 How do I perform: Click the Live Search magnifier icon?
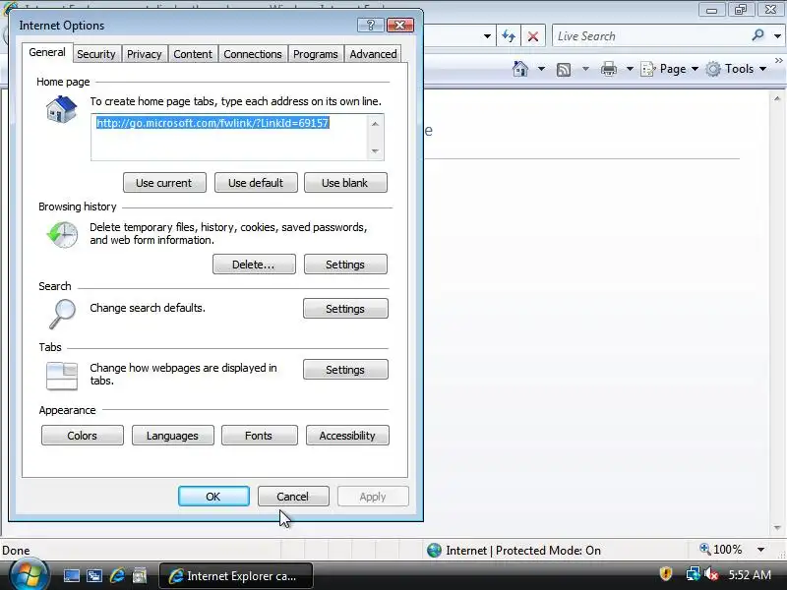757,35
